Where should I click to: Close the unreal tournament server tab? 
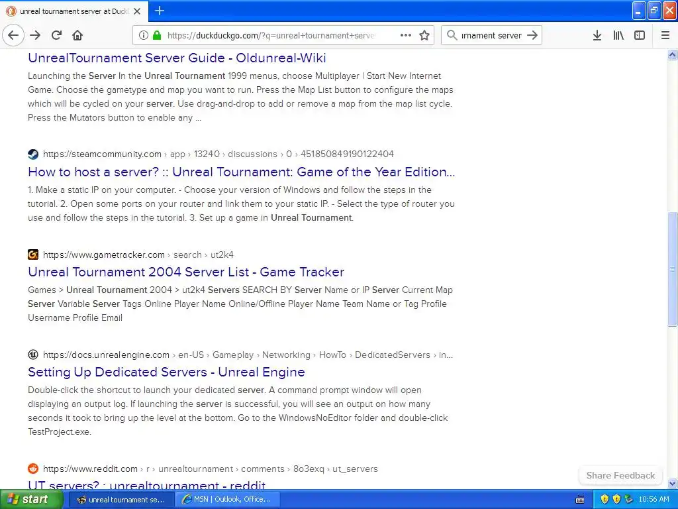(137, 11)
